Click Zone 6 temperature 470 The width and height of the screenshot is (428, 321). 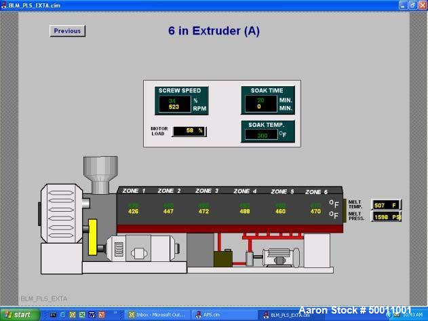[x=315, y=211]
